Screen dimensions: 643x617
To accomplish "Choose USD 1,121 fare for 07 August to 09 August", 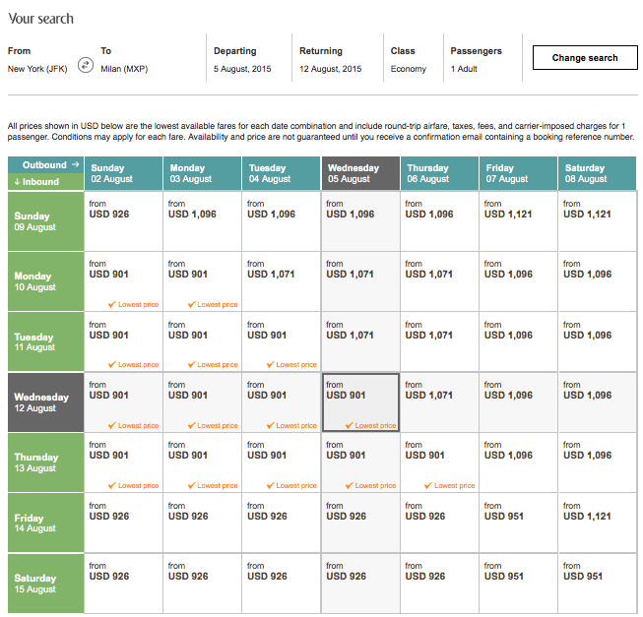I will point(518,221).
